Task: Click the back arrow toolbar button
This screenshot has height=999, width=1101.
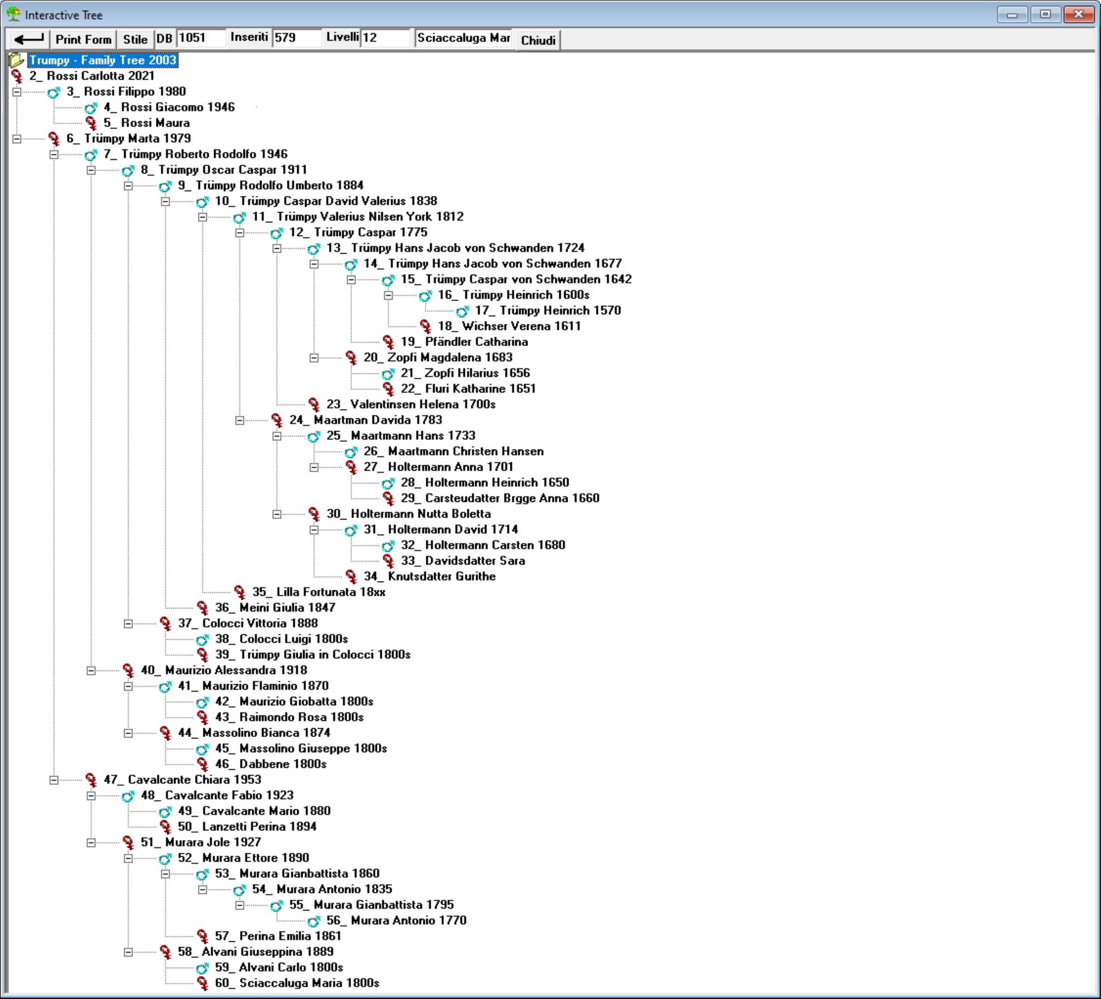Action: 29,39
